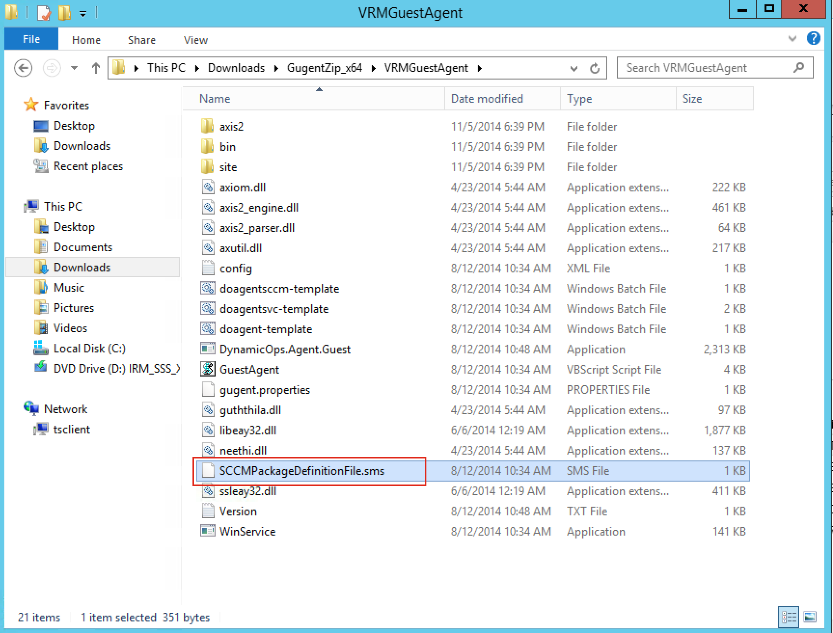The image size is (833, 633).
Task: Open the View ribbon tab
Action: [x=195, y=40]
